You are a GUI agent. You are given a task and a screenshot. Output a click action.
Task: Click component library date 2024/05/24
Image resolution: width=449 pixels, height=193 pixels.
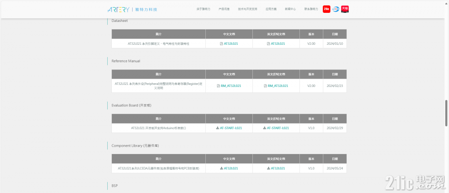click(x=335, y=168)
